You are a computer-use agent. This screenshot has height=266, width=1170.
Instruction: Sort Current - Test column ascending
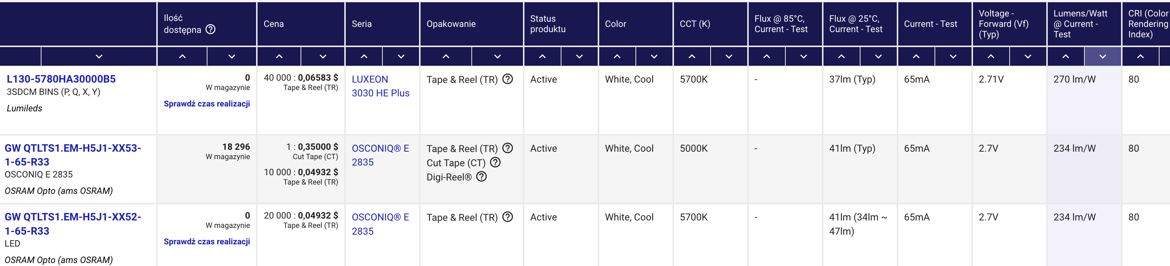coord(916,57)
